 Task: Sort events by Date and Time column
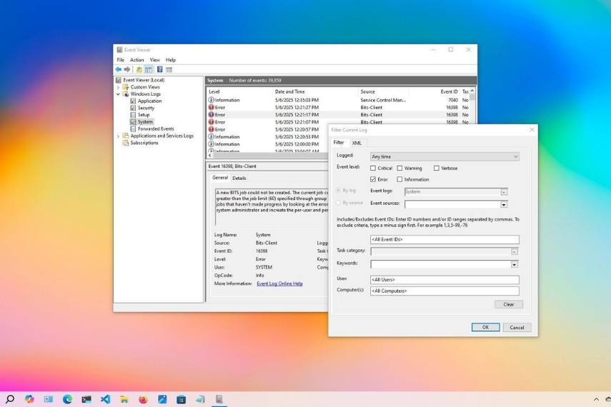[x=315, y=92]
